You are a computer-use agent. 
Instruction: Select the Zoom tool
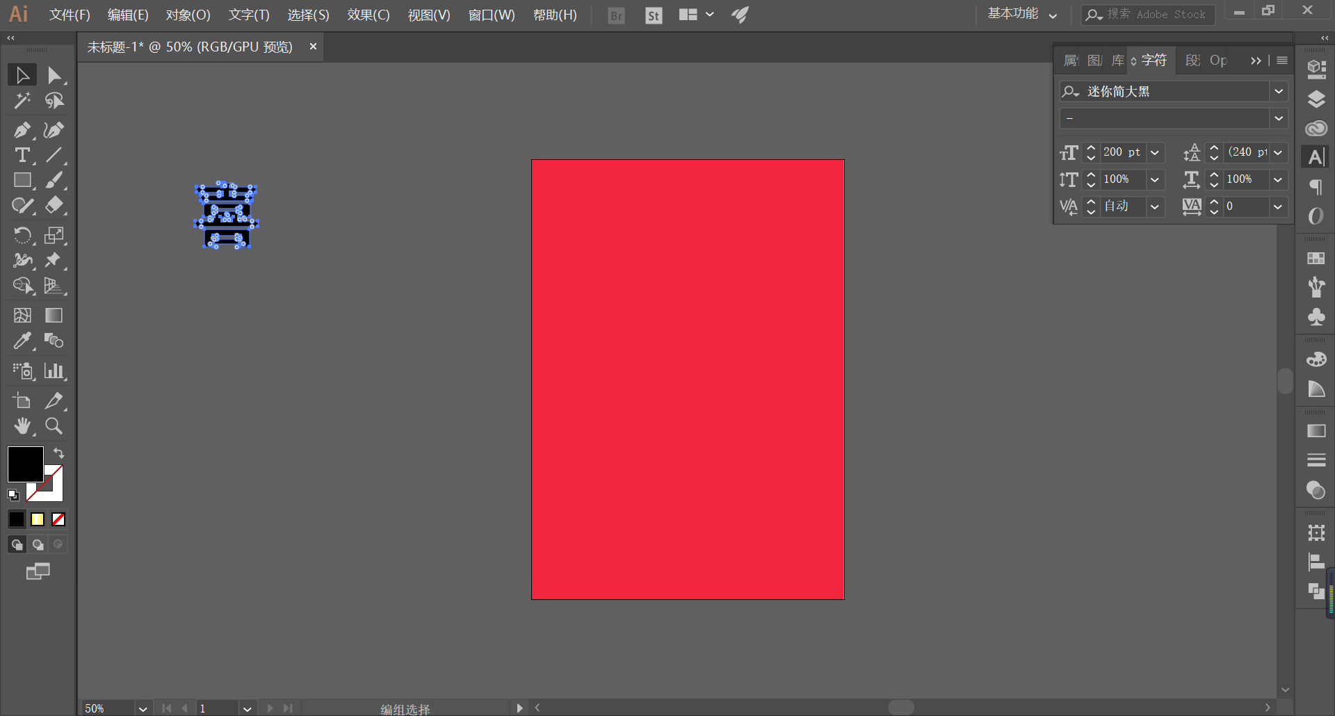click(x=54, y=425)
